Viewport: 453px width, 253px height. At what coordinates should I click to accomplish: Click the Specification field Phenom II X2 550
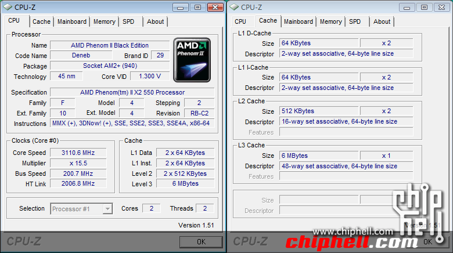pyautogui.click(x=132, y=92)
